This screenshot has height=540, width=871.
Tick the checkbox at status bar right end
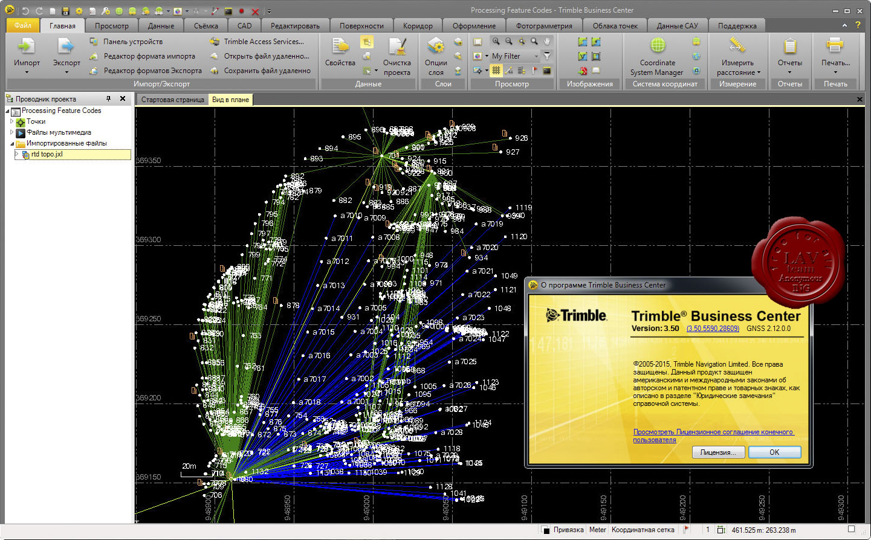click(x=851, y=530)
